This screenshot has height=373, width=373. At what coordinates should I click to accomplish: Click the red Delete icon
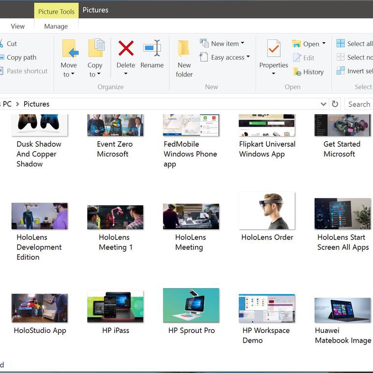tap(126, 49)
